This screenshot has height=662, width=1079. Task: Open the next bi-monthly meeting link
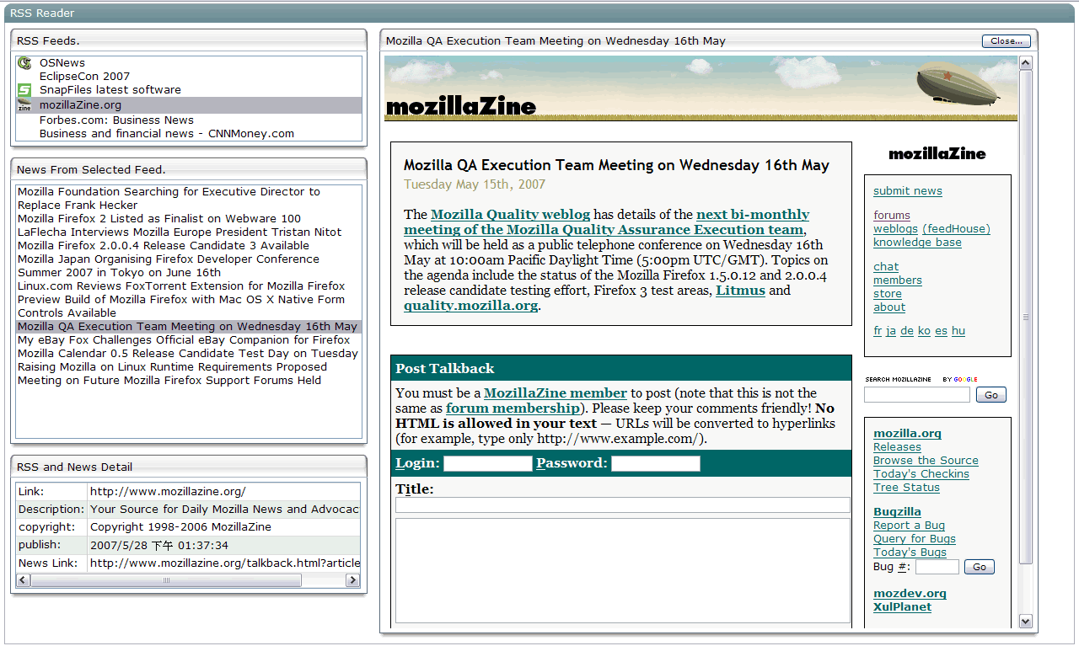[604, 222]
